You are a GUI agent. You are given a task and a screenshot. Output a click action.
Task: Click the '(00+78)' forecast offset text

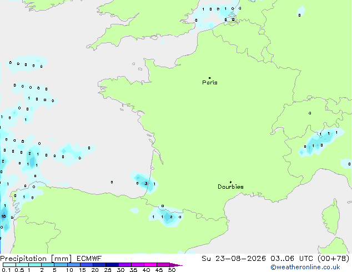click(334, 259)
